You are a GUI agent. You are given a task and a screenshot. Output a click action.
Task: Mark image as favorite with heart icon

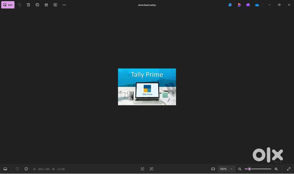point(17,169)
